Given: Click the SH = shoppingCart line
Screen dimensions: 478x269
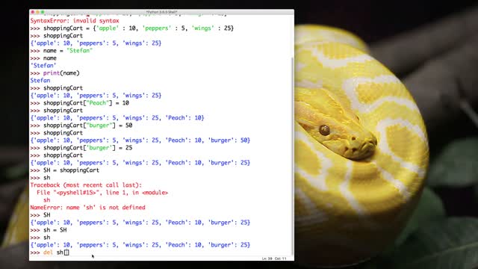Looking at the screenshot, I should [65, 170].
